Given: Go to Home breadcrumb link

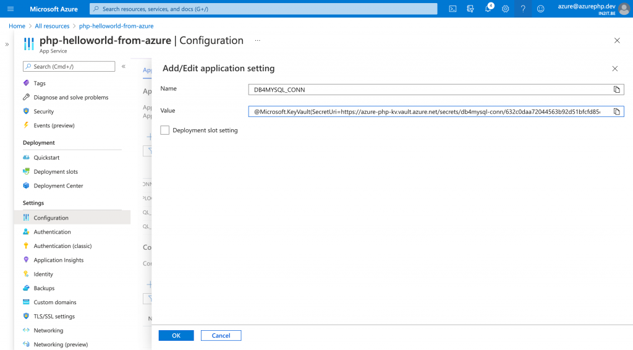Looking at the screenshot, I should [17, 26].
